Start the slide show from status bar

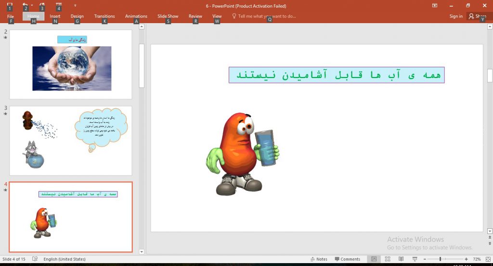[x=415, y=259]
